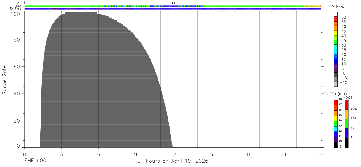Screen dimensions: 361x167
Task: Click the y-axis tick label '40'
Action: [17, 93]
